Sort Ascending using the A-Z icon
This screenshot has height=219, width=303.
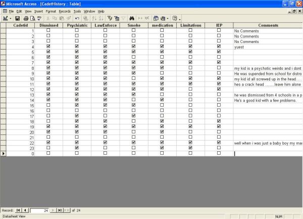(94, 18)
